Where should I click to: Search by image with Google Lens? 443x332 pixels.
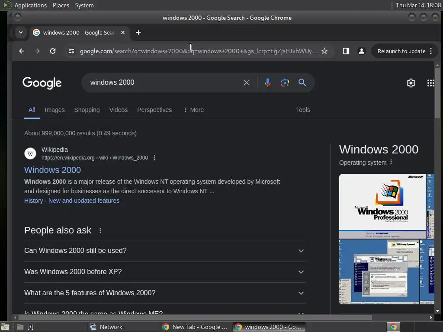[x=285, y=83]
